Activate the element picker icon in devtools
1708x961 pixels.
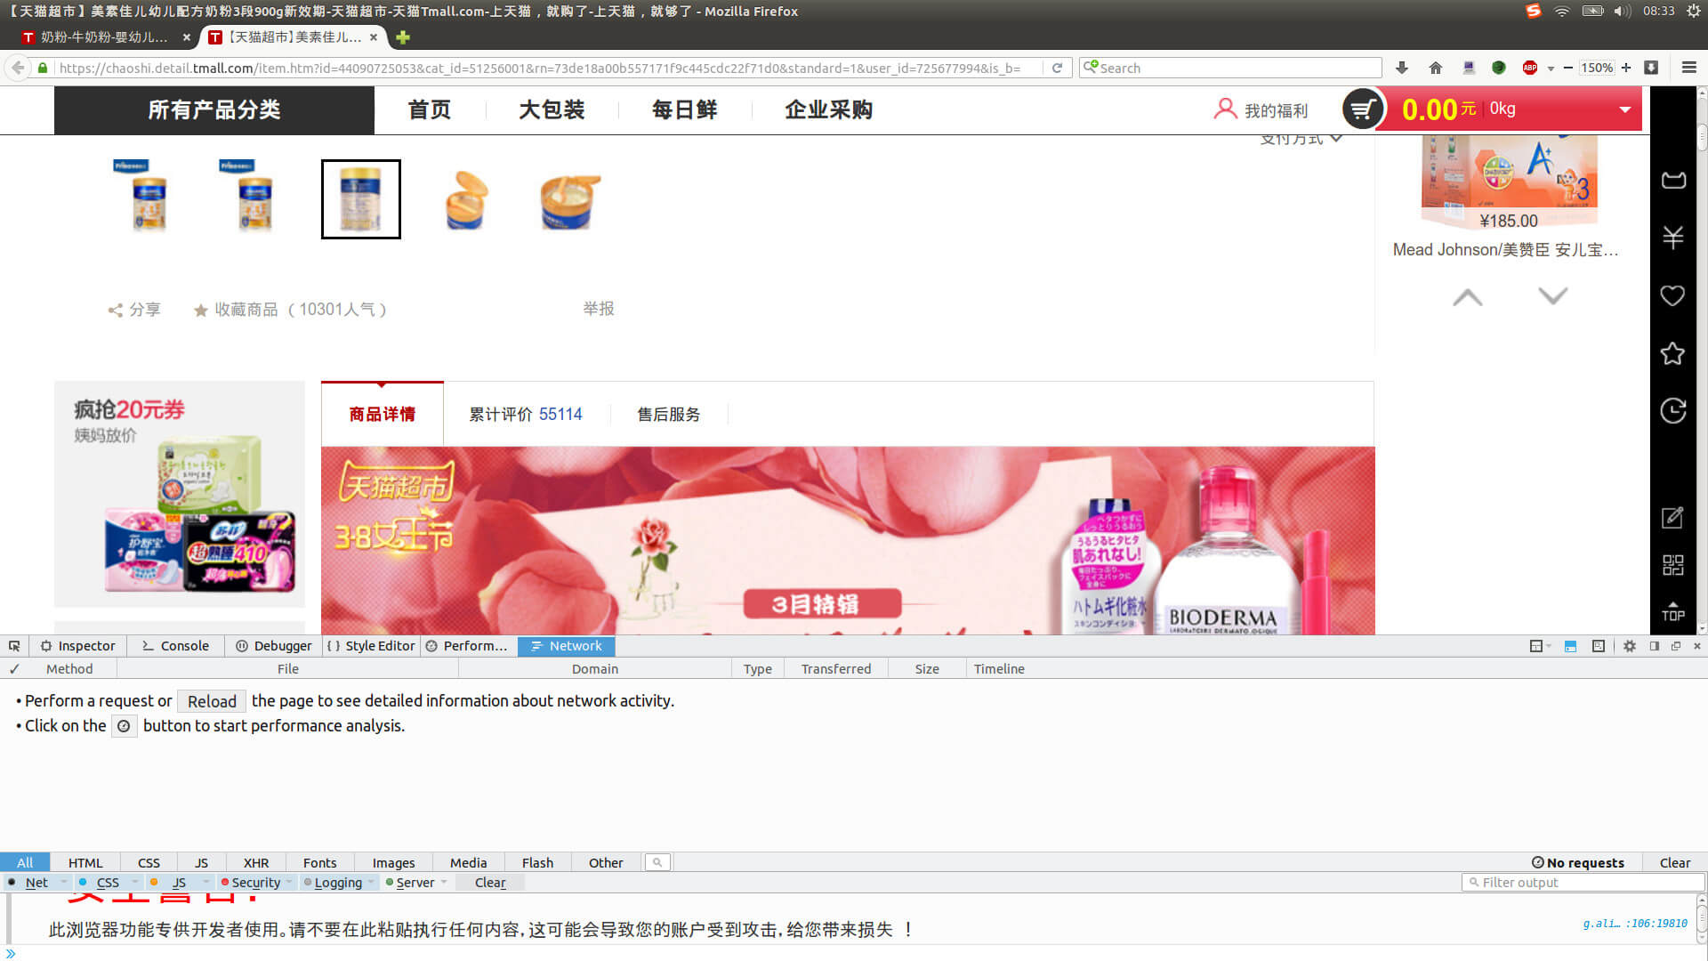tap(14, 646)
